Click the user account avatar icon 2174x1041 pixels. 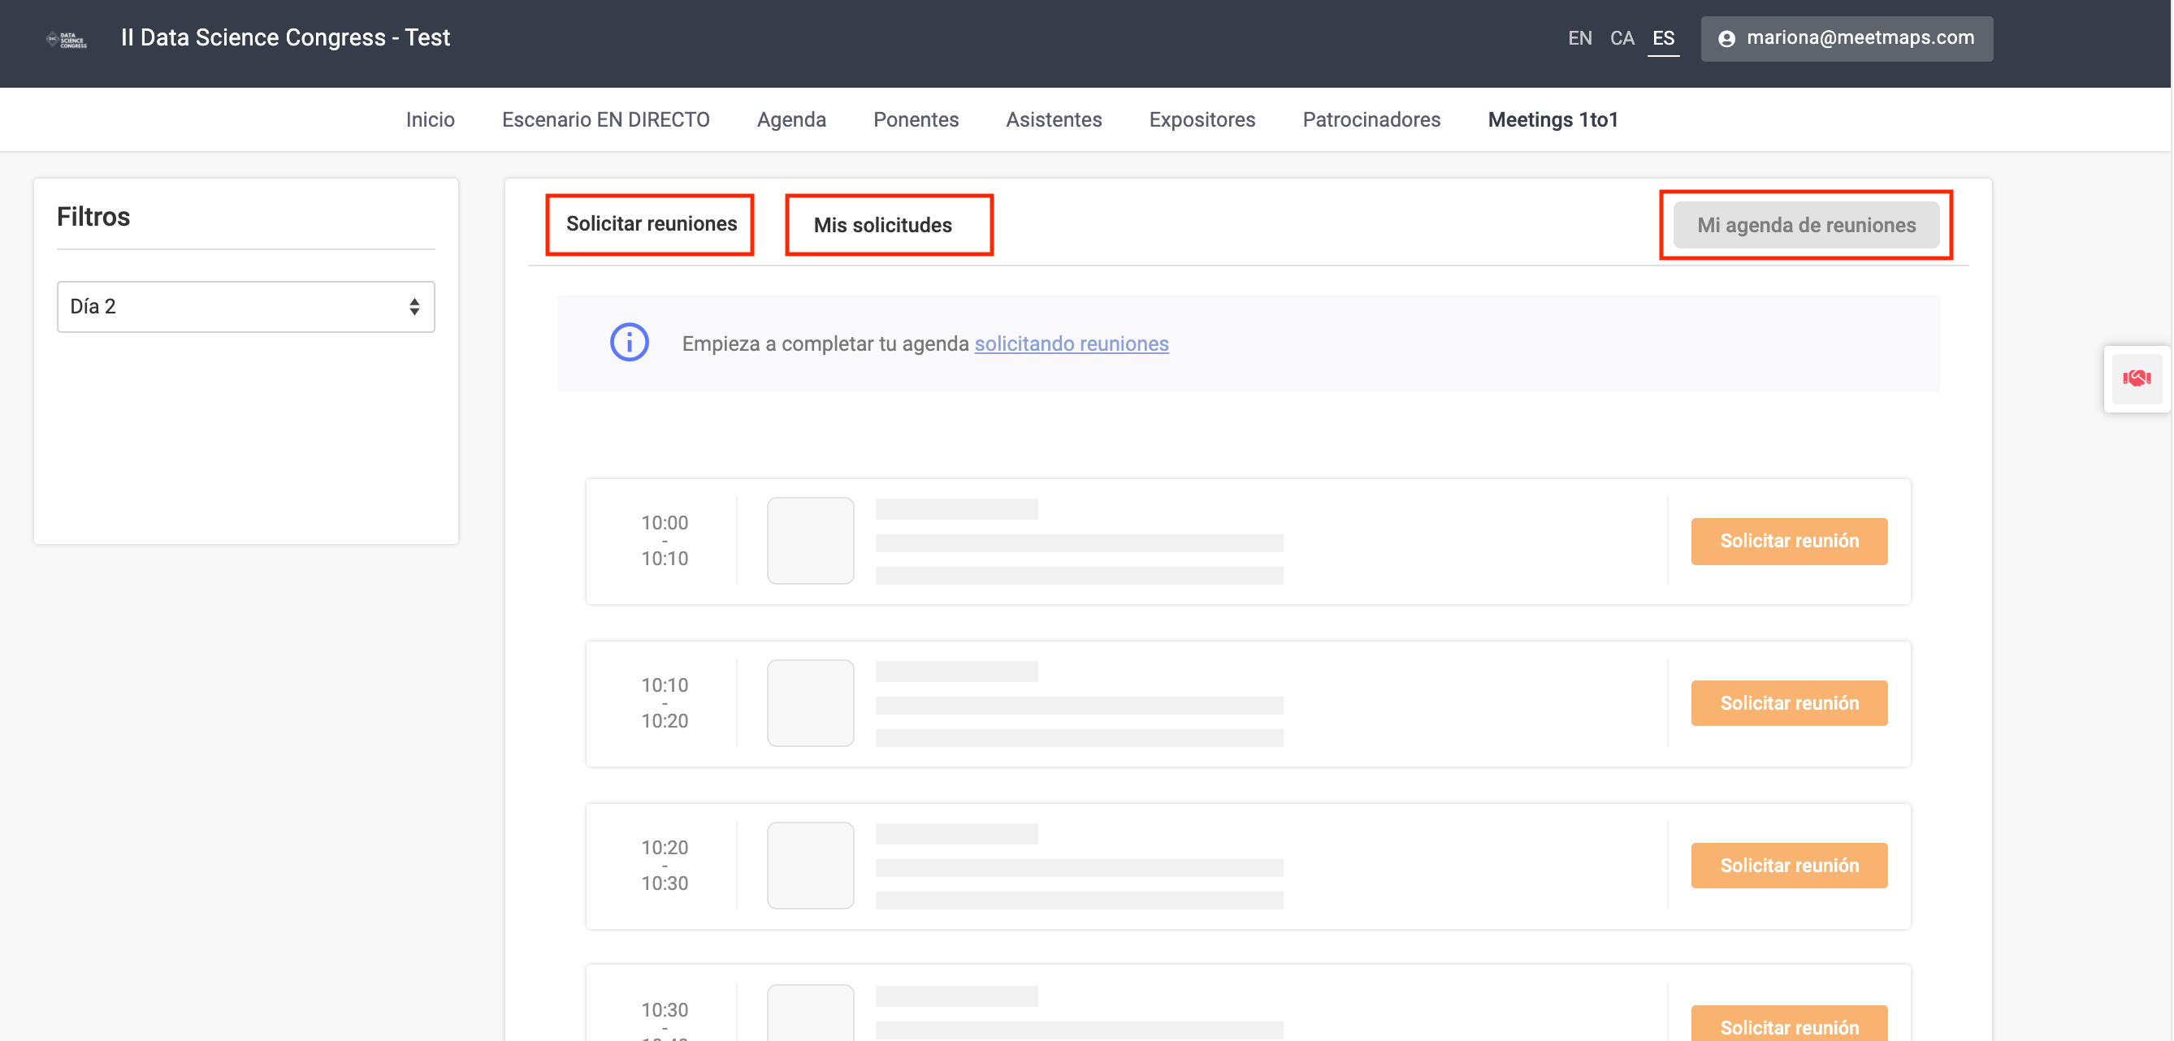pyautogui.click(x=1726, y=39)
